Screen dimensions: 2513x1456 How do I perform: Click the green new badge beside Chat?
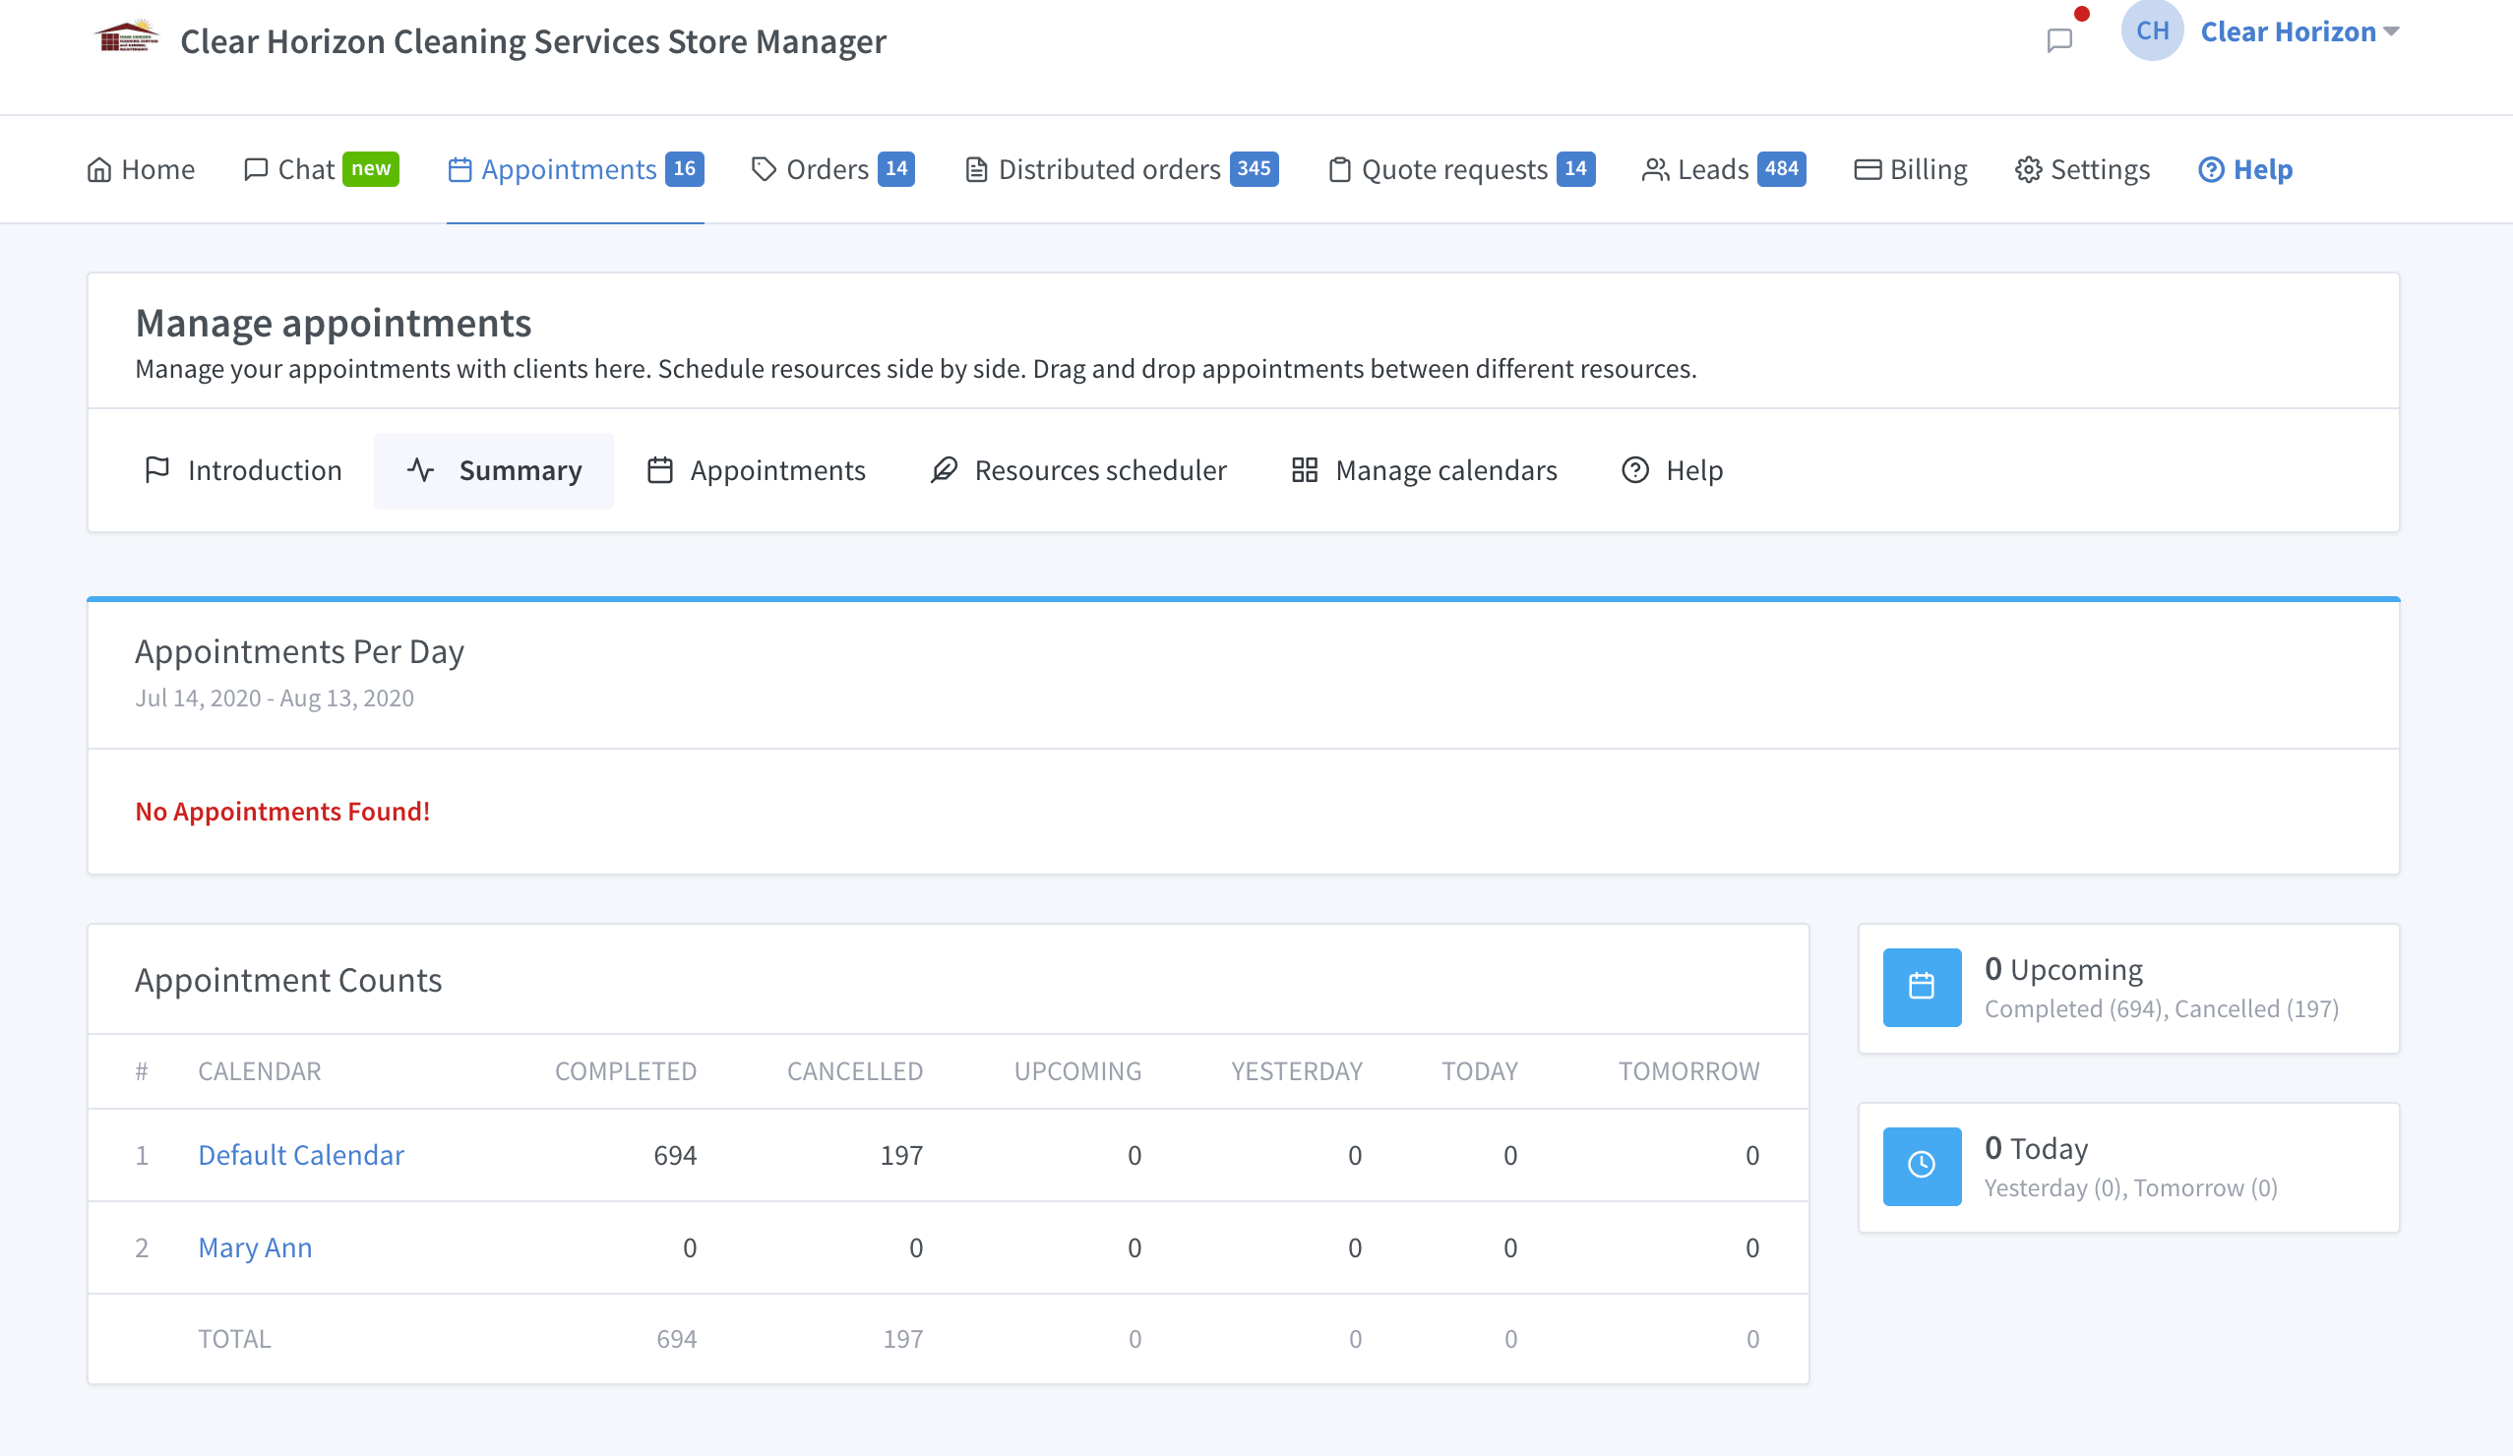(x=371, y=168)
